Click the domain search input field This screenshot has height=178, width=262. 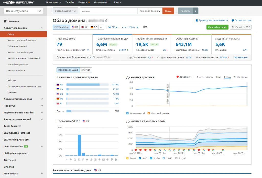(109, 11)
